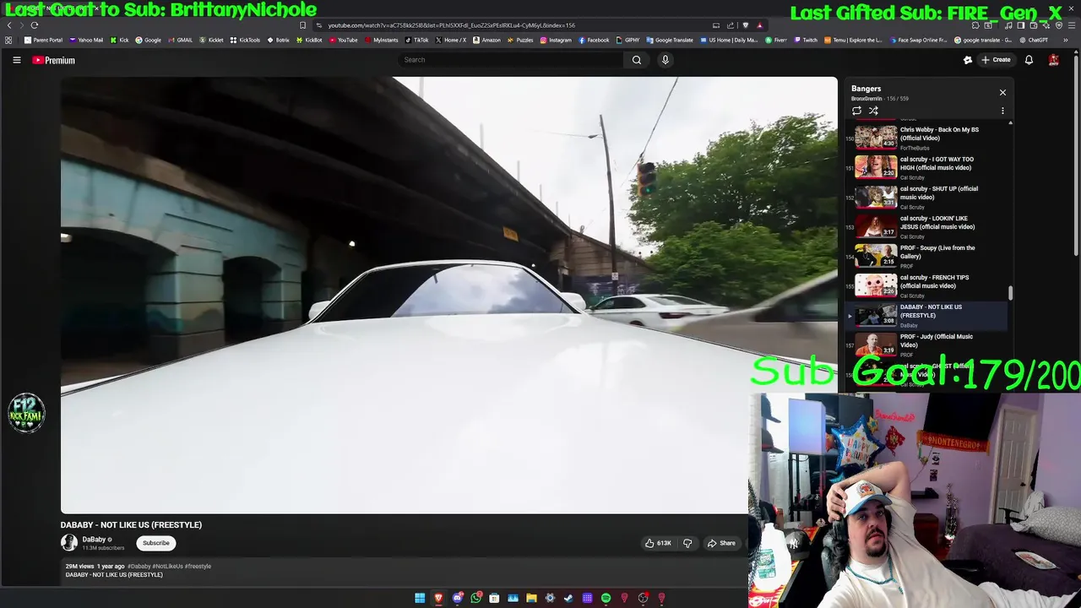Open Botrix bookmark

point(278,40)
